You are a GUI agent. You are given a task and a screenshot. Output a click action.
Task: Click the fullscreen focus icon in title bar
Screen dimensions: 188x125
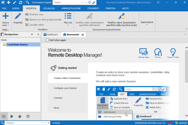pyautogui.click(x=158, y=2)
